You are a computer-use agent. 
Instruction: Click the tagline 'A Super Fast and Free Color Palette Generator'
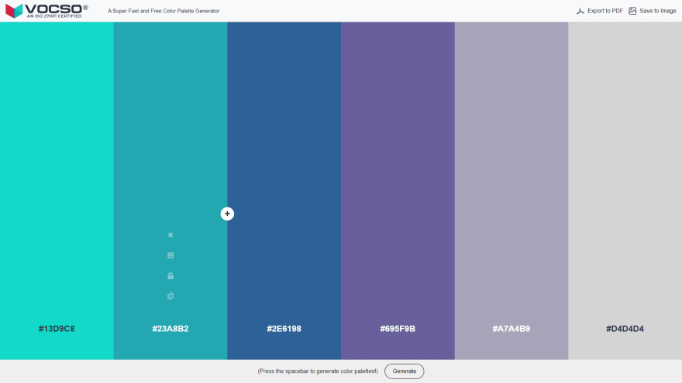[164, 11]
